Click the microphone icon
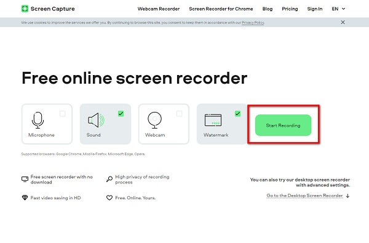This screenshot has width=369, height=243. (38, 120)
